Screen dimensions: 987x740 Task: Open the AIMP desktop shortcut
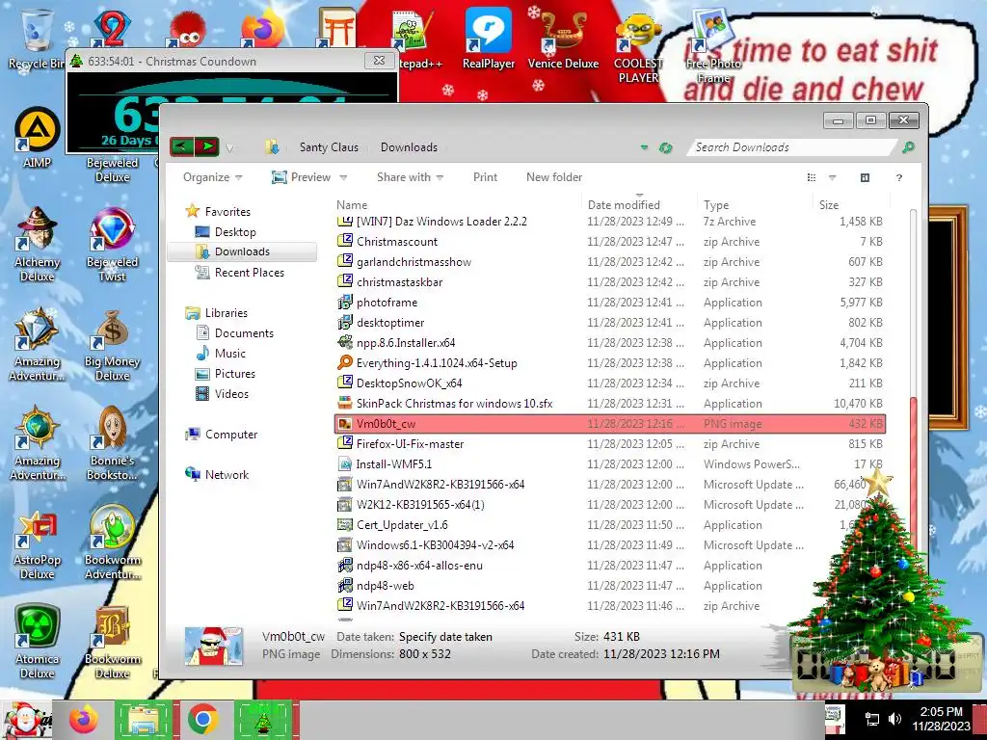coord(37,137)
